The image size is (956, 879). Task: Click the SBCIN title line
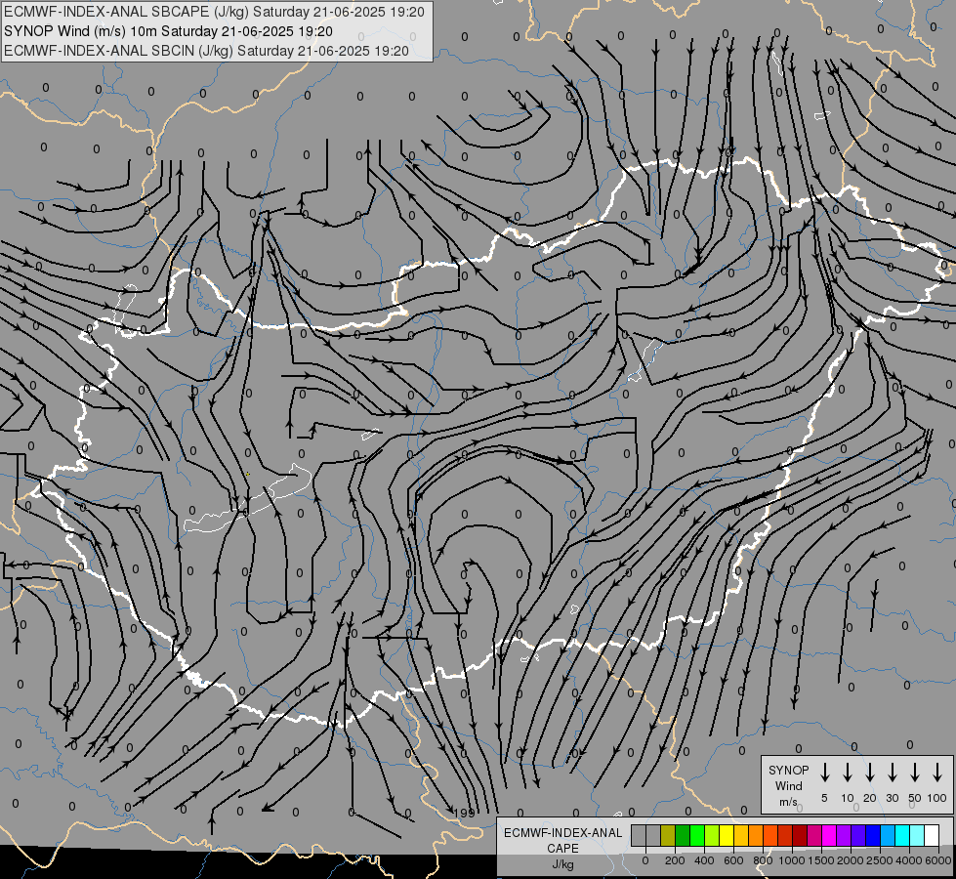(206, 51)
